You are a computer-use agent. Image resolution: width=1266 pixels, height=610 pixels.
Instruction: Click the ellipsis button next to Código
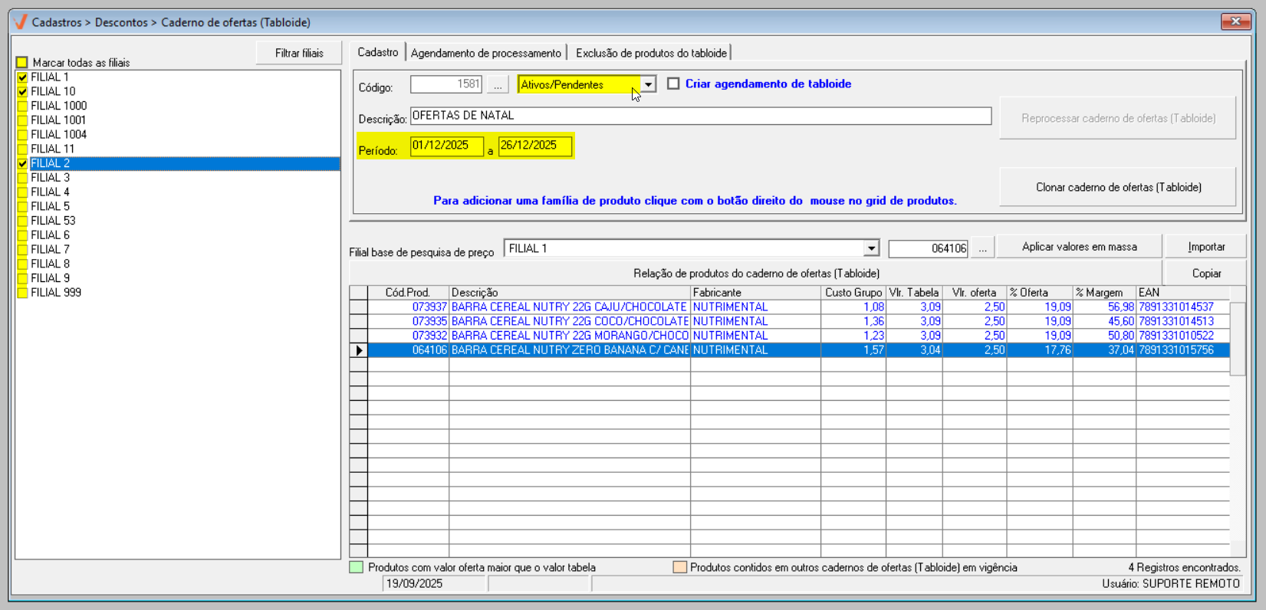(498, 86)
